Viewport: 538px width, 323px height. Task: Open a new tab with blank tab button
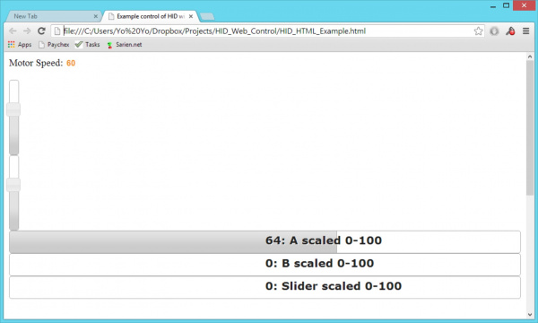pos(207,16)
